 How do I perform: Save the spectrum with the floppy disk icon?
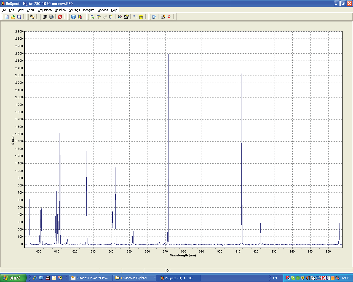[19, 17]
